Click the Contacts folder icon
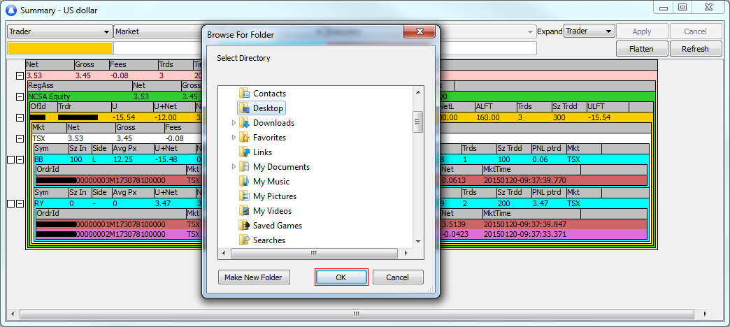This screenshot has height=327, width=730. [244, 94]
